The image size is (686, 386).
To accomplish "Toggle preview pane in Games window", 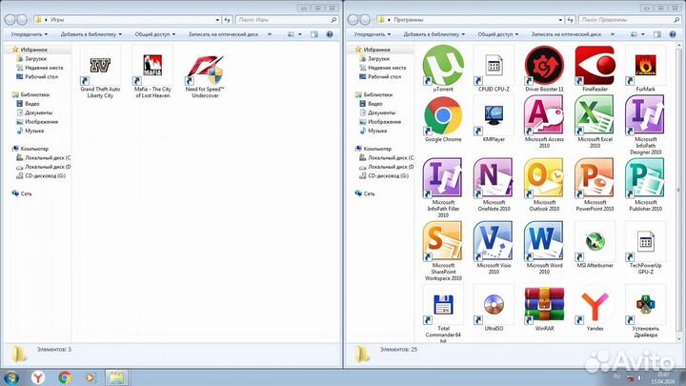I will [314, 34].
